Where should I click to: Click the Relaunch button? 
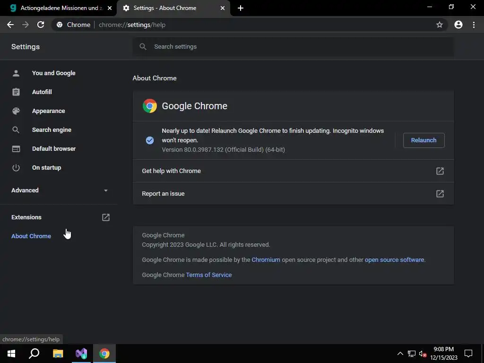click(x=424, y=140)
